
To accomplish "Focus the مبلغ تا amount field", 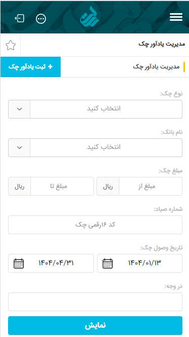I will click(62, 186).
